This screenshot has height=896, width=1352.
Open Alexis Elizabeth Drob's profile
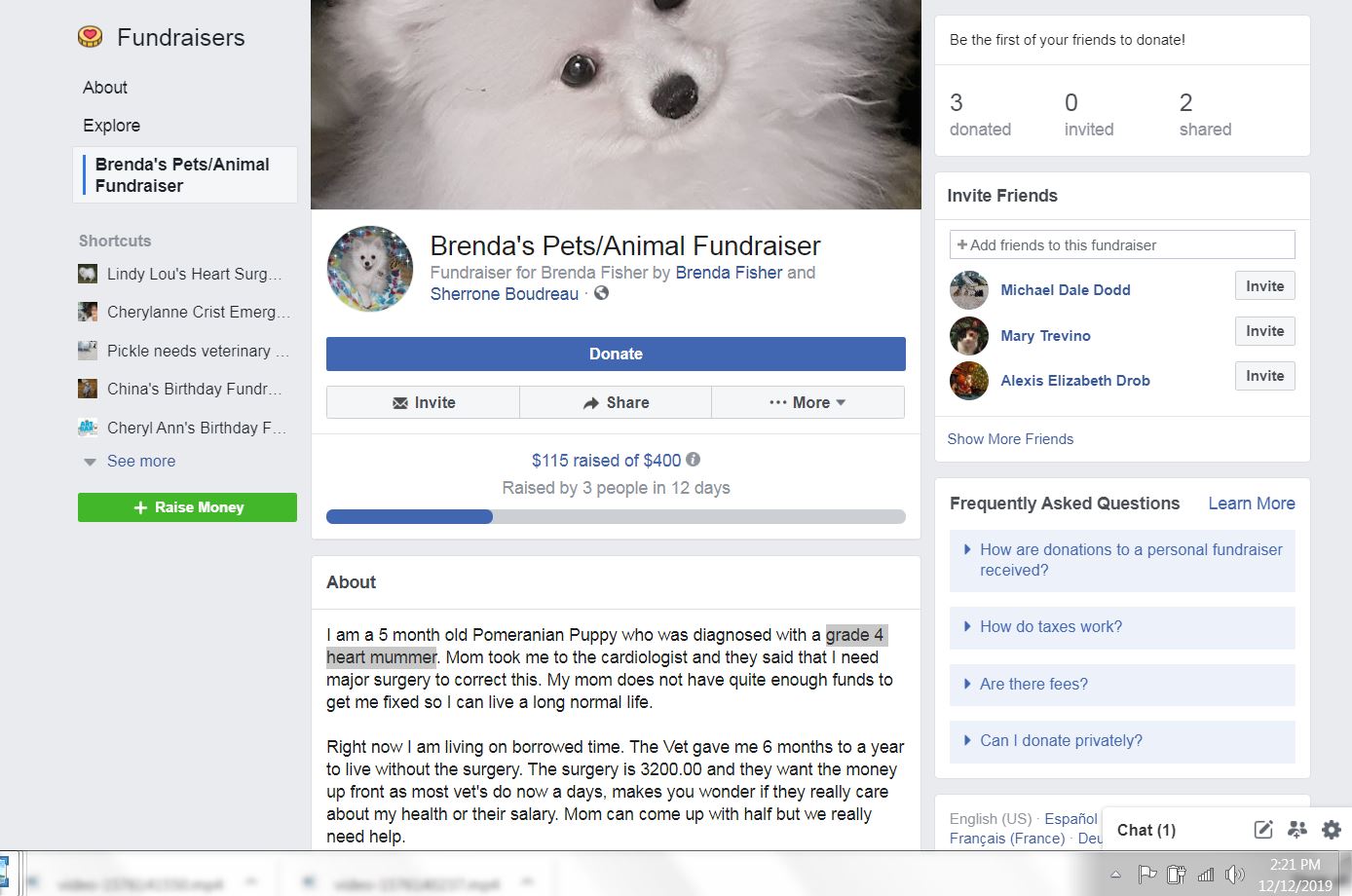1075,381
